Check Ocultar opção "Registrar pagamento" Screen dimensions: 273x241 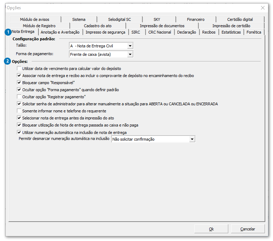[x=19, y=96]
